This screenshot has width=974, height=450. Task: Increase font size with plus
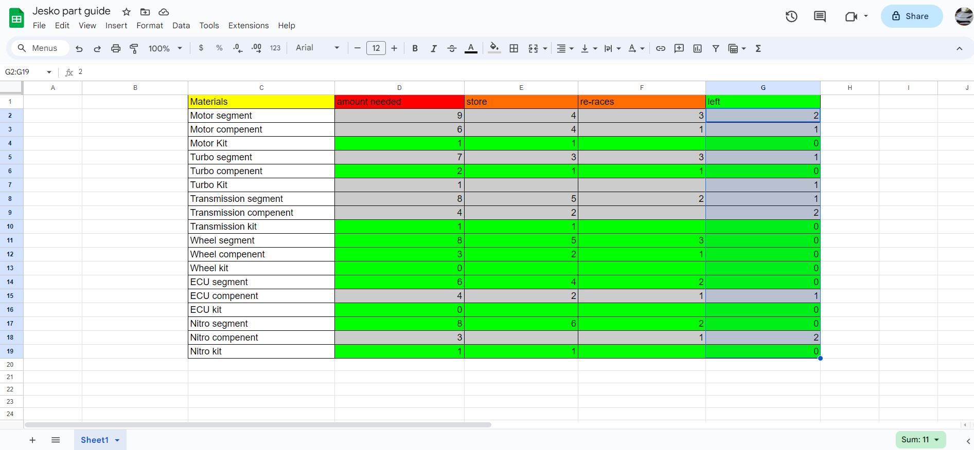coord(394,48)
